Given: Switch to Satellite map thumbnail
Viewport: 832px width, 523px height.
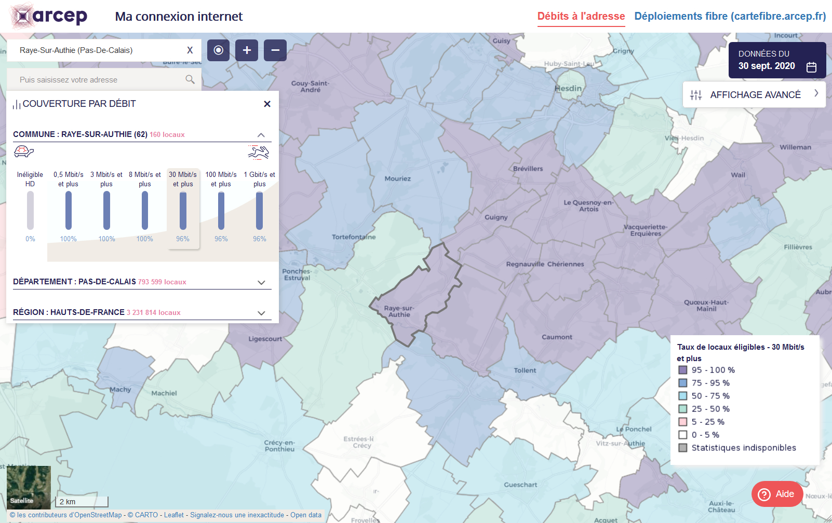Looking at the screenshot, I should click(29, 487).
